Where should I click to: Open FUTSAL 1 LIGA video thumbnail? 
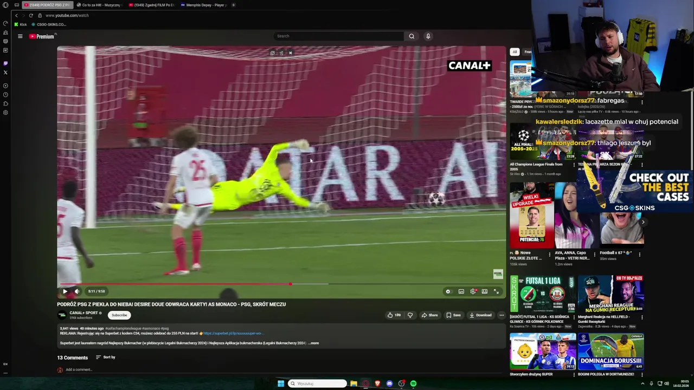pyautogui.click(x=543, y=294)
